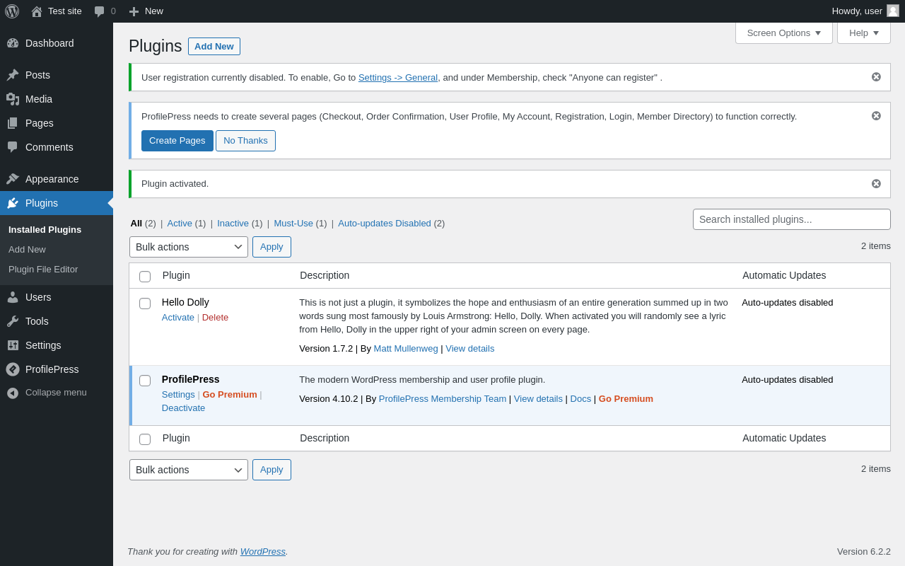
Task: Open the top Bulk actions dropdown
Action: click(189, 247)
